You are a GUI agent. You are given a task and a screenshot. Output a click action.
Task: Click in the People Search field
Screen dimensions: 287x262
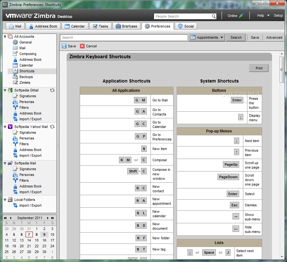coord(183,16)
